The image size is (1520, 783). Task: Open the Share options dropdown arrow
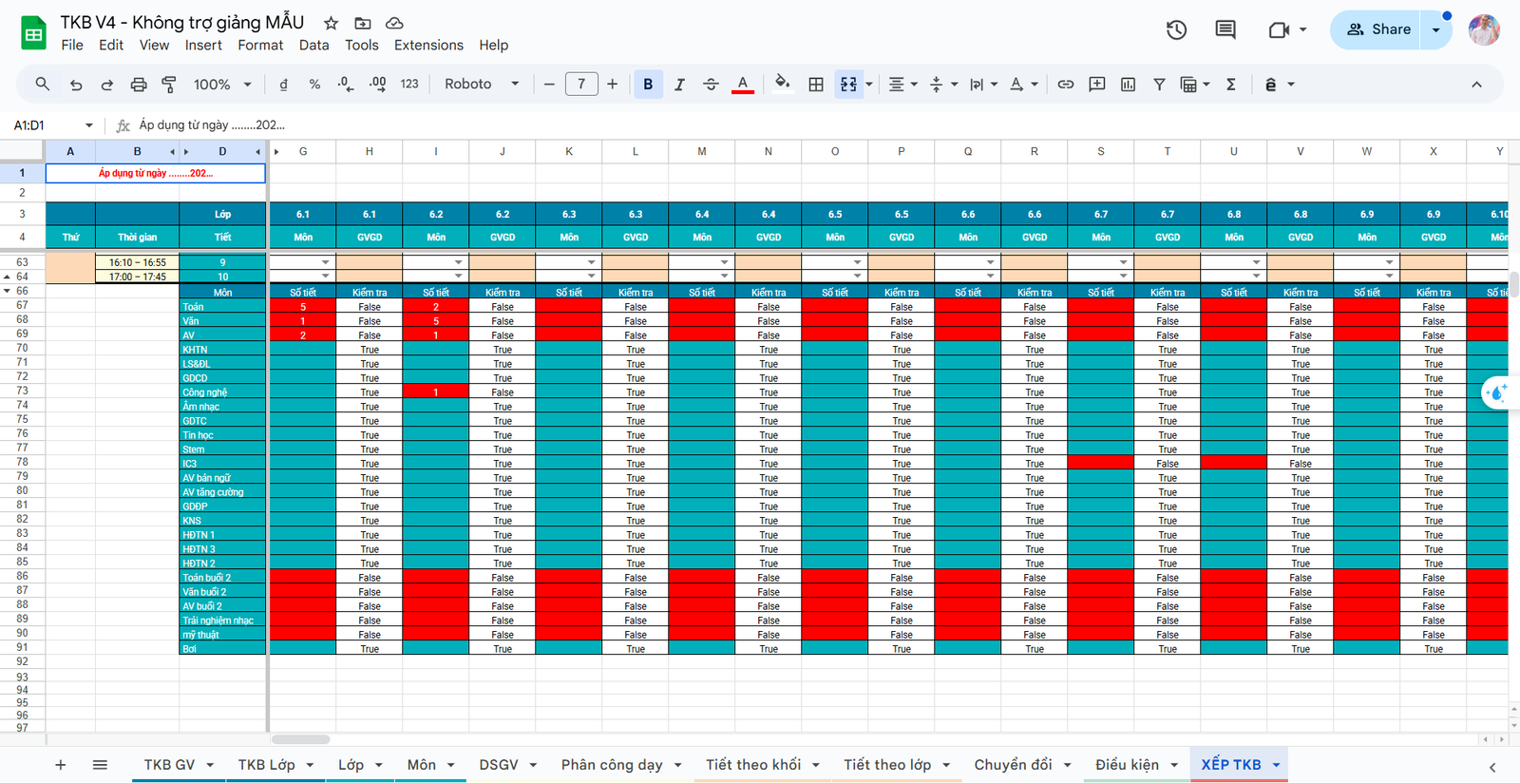(1435, 29)
